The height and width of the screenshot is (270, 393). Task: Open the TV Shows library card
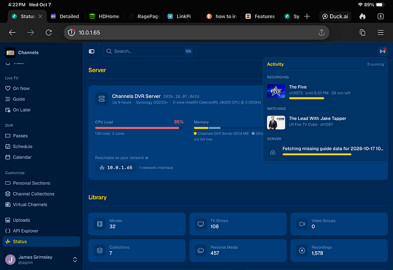tap(238, 224)
